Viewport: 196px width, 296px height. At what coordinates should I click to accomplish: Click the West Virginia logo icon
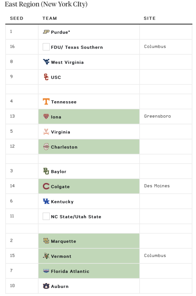tap(46, 62)
